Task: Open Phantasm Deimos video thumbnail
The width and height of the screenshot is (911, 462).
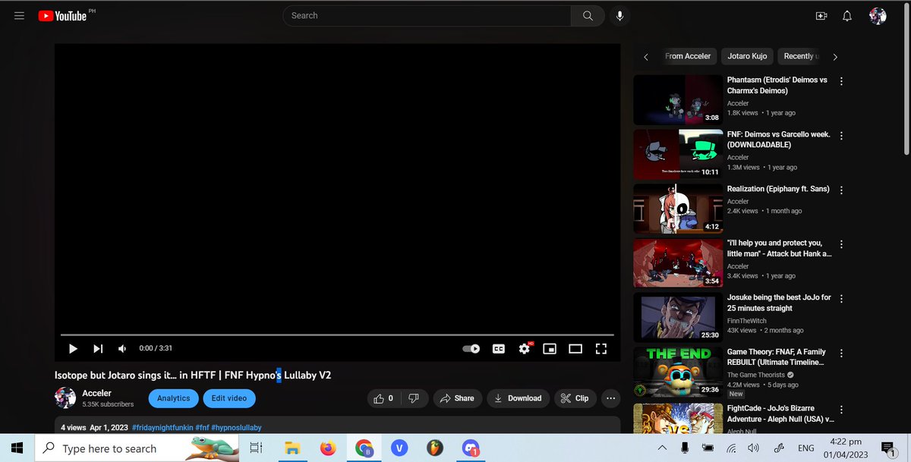Action: [678, 99]
